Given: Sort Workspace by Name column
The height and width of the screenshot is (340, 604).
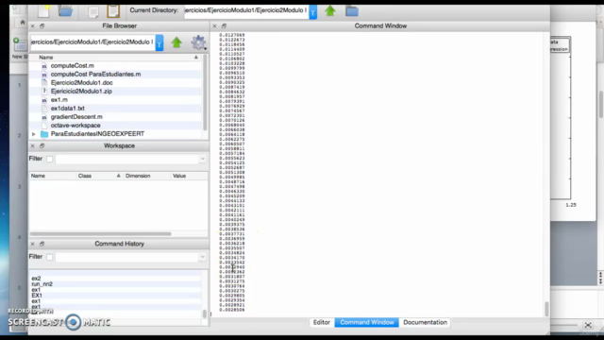Looking at the screenshot, I should tap(38, 176).
